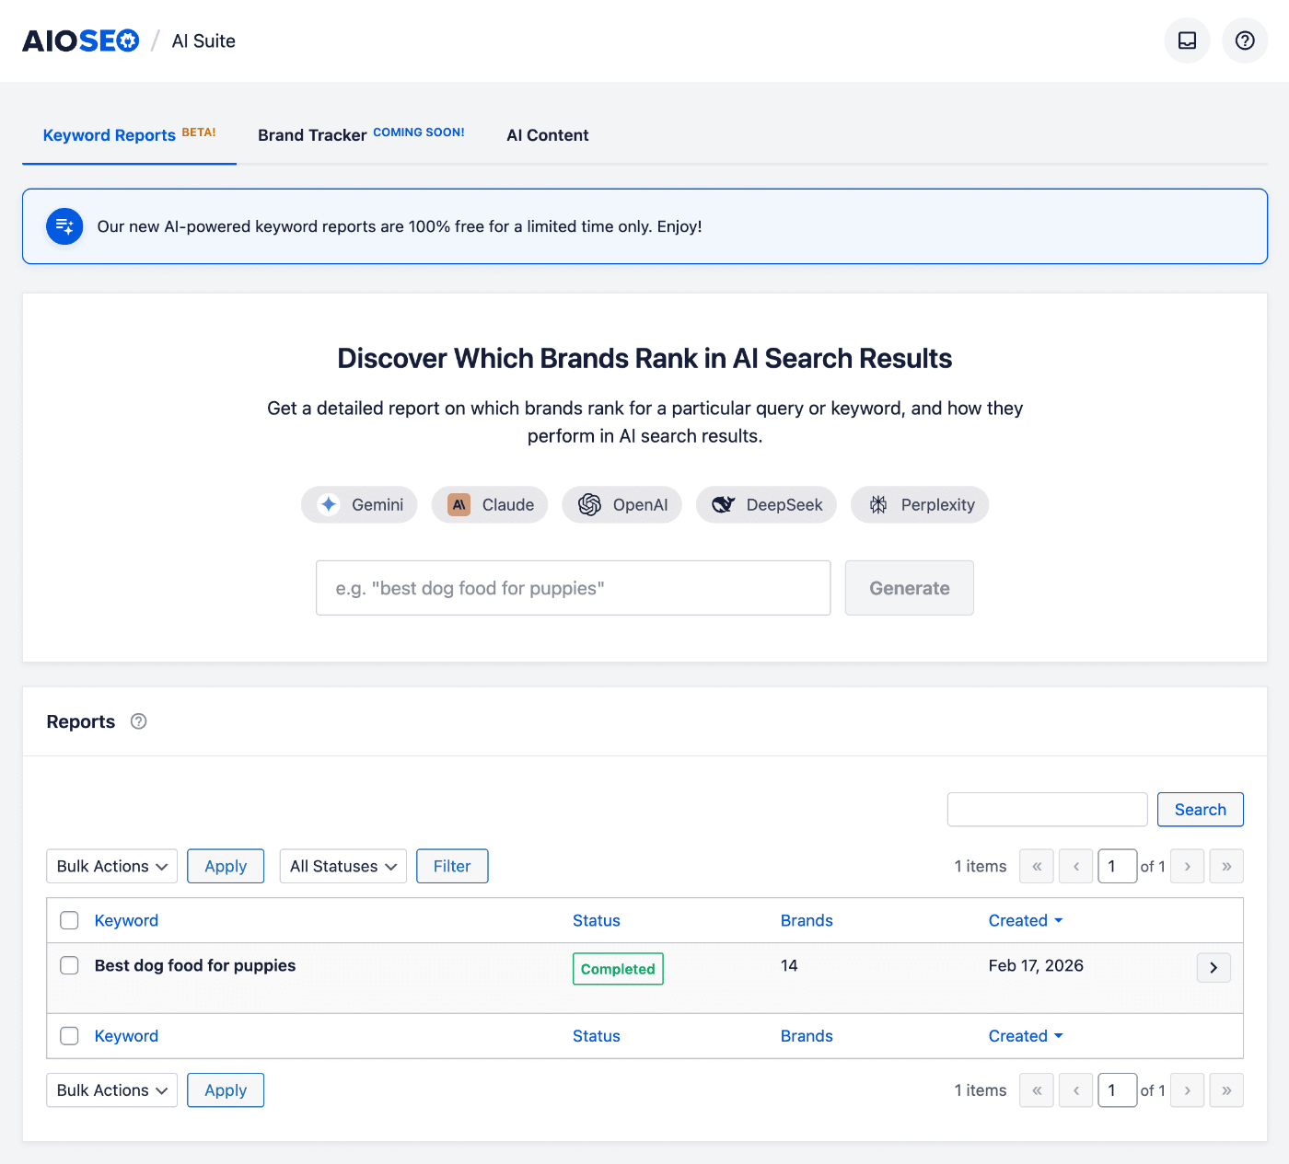Viewport: 1289px width, 1164px height.
Task: Toggle the Created column sort arrow
Action: [1059, 920]
